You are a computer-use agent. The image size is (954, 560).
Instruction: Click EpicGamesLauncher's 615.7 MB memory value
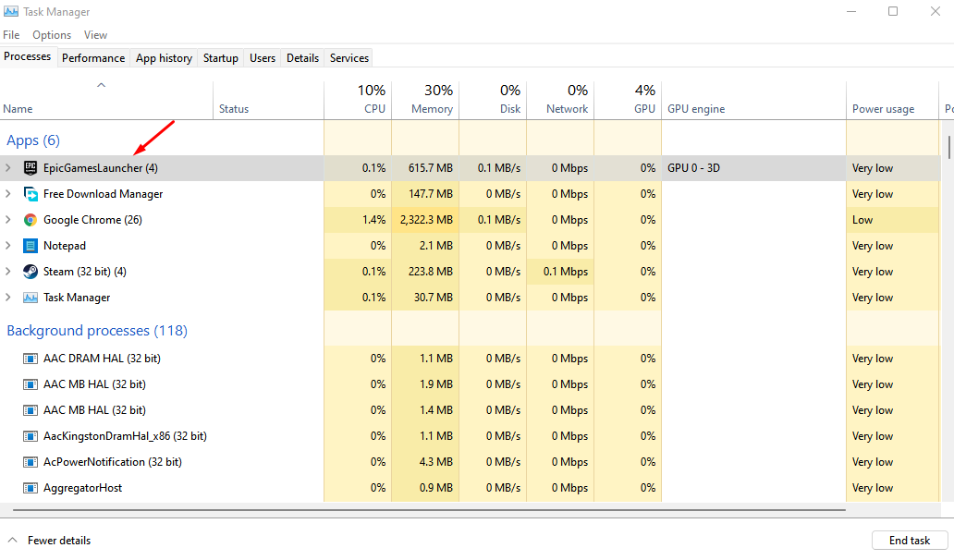(x=430, y=168)
